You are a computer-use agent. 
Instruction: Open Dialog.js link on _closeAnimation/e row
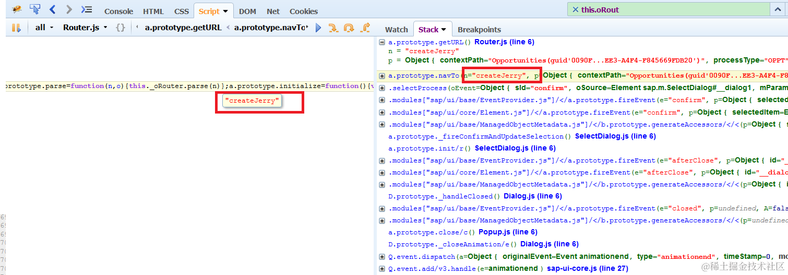click(550, 244)
